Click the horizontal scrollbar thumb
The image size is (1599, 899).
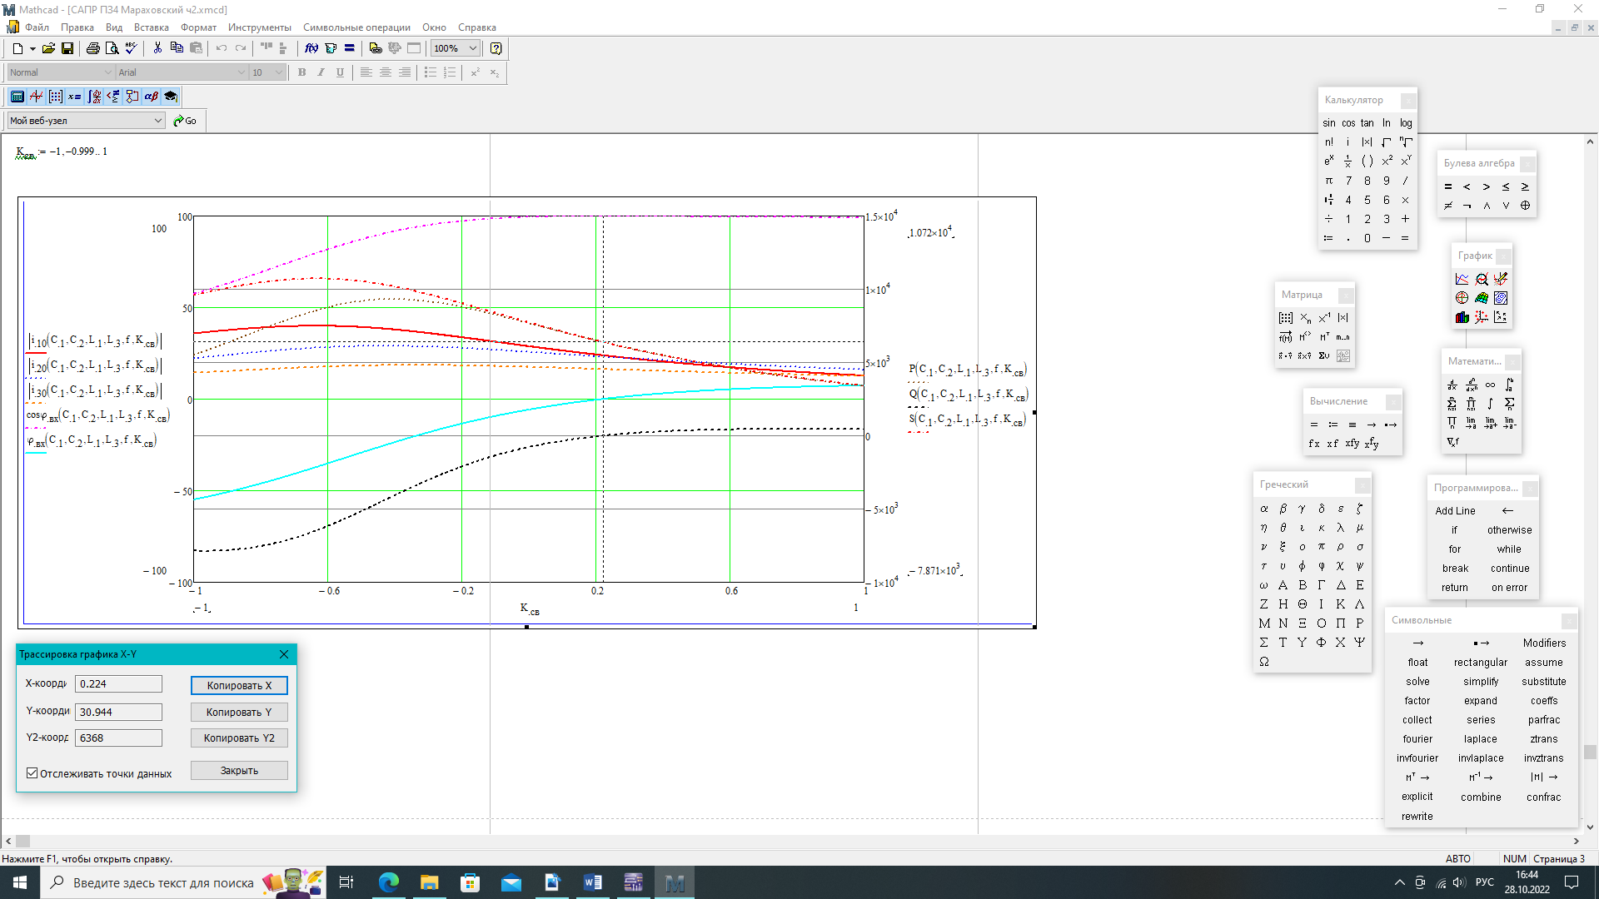tap(22, 842)
